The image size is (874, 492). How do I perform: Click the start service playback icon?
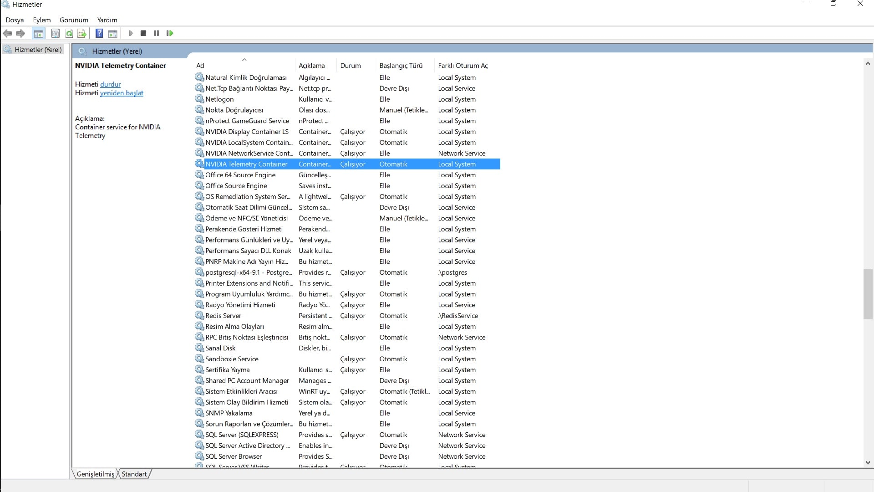point(131,33)
